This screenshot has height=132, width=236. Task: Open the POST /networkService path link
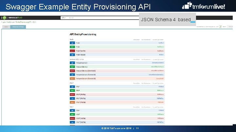tap(82, 67)
